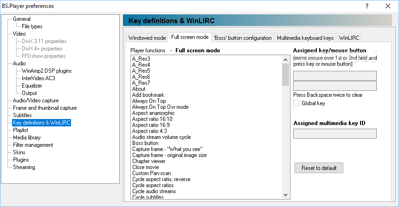Enable the Global key checkbox

pos(296,103)
